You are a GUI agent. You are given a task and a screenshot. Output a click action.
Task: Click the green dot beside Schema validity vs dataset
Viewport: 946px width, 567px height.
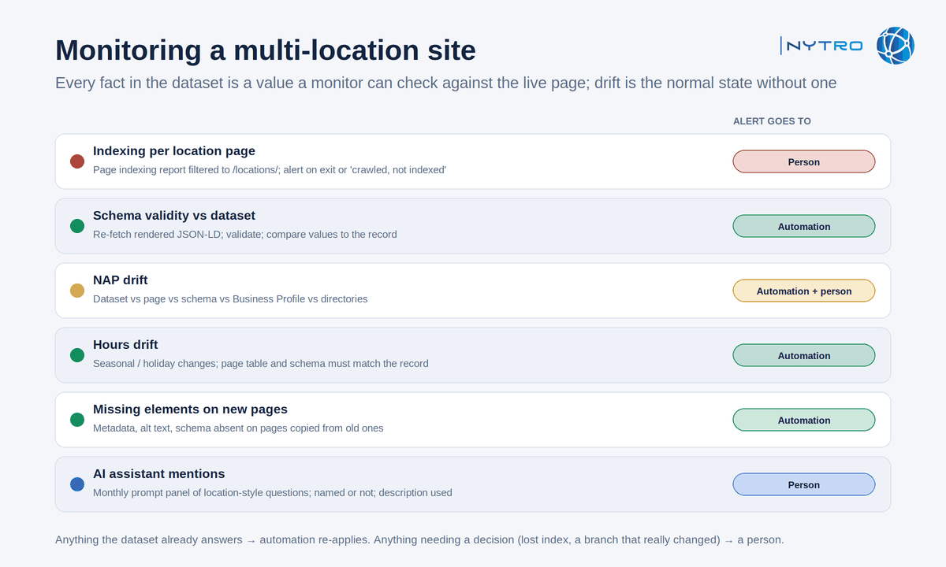77,226
